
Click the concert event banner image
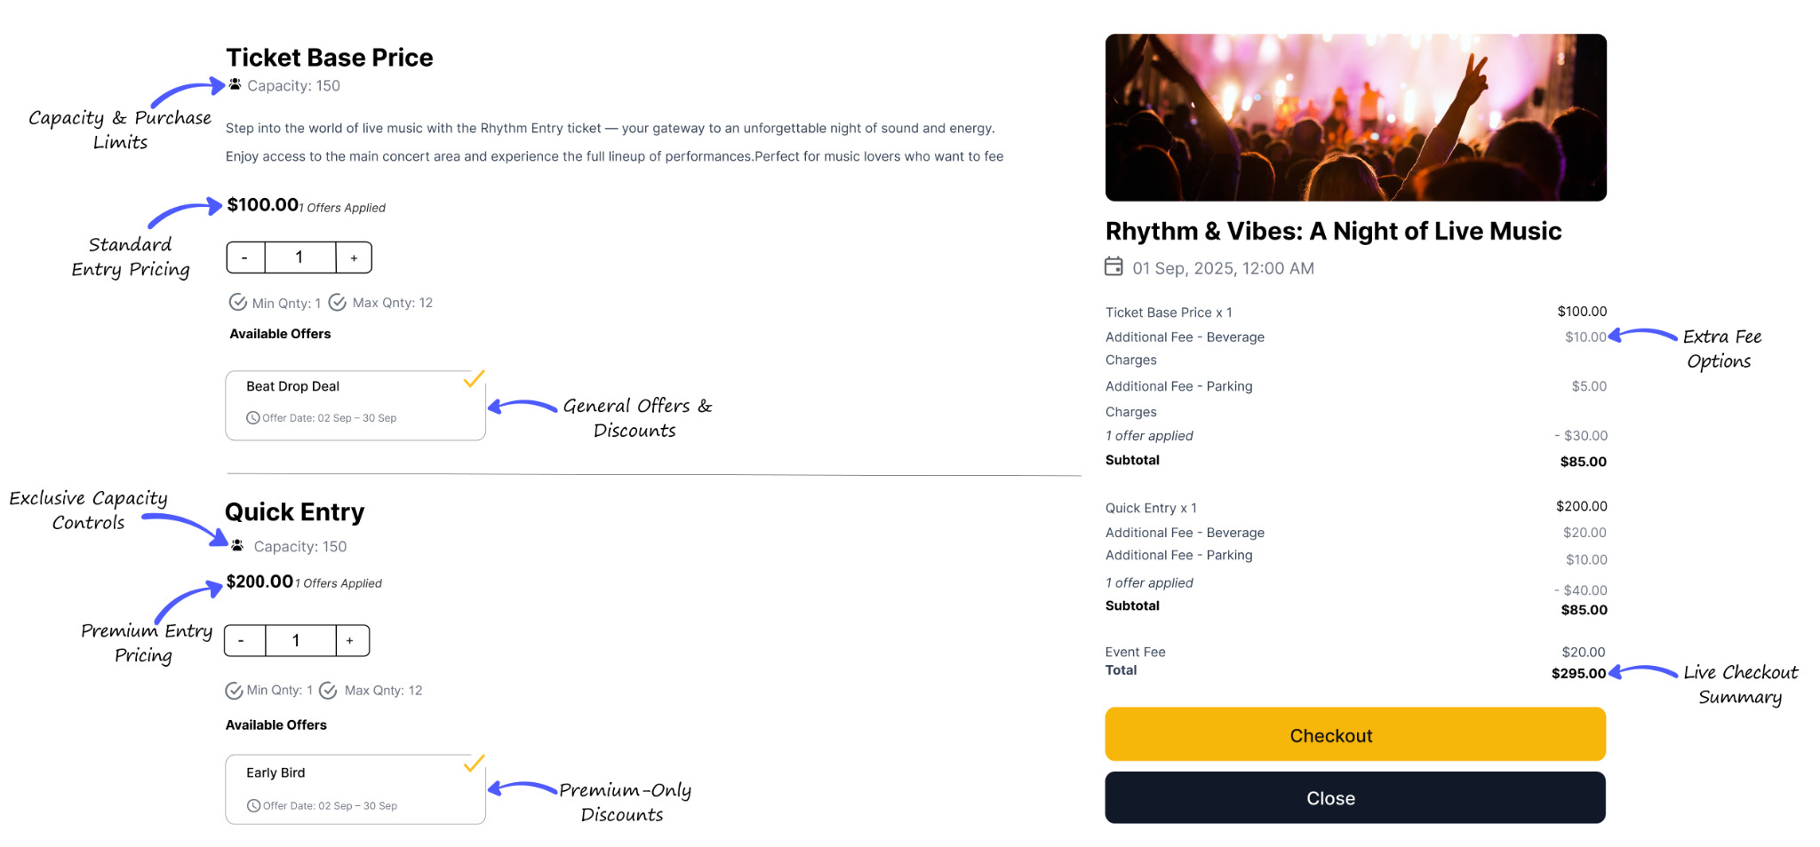click(1355, 117)
